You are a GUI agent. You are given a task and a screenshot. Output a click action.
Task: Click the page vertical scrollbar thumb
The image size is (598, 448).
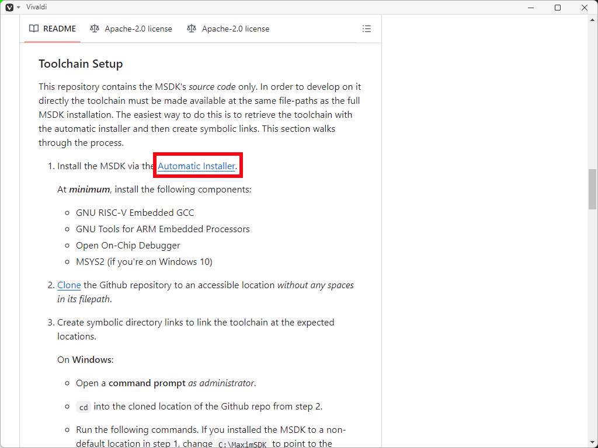pyautogui.click(x=592, y=189)
